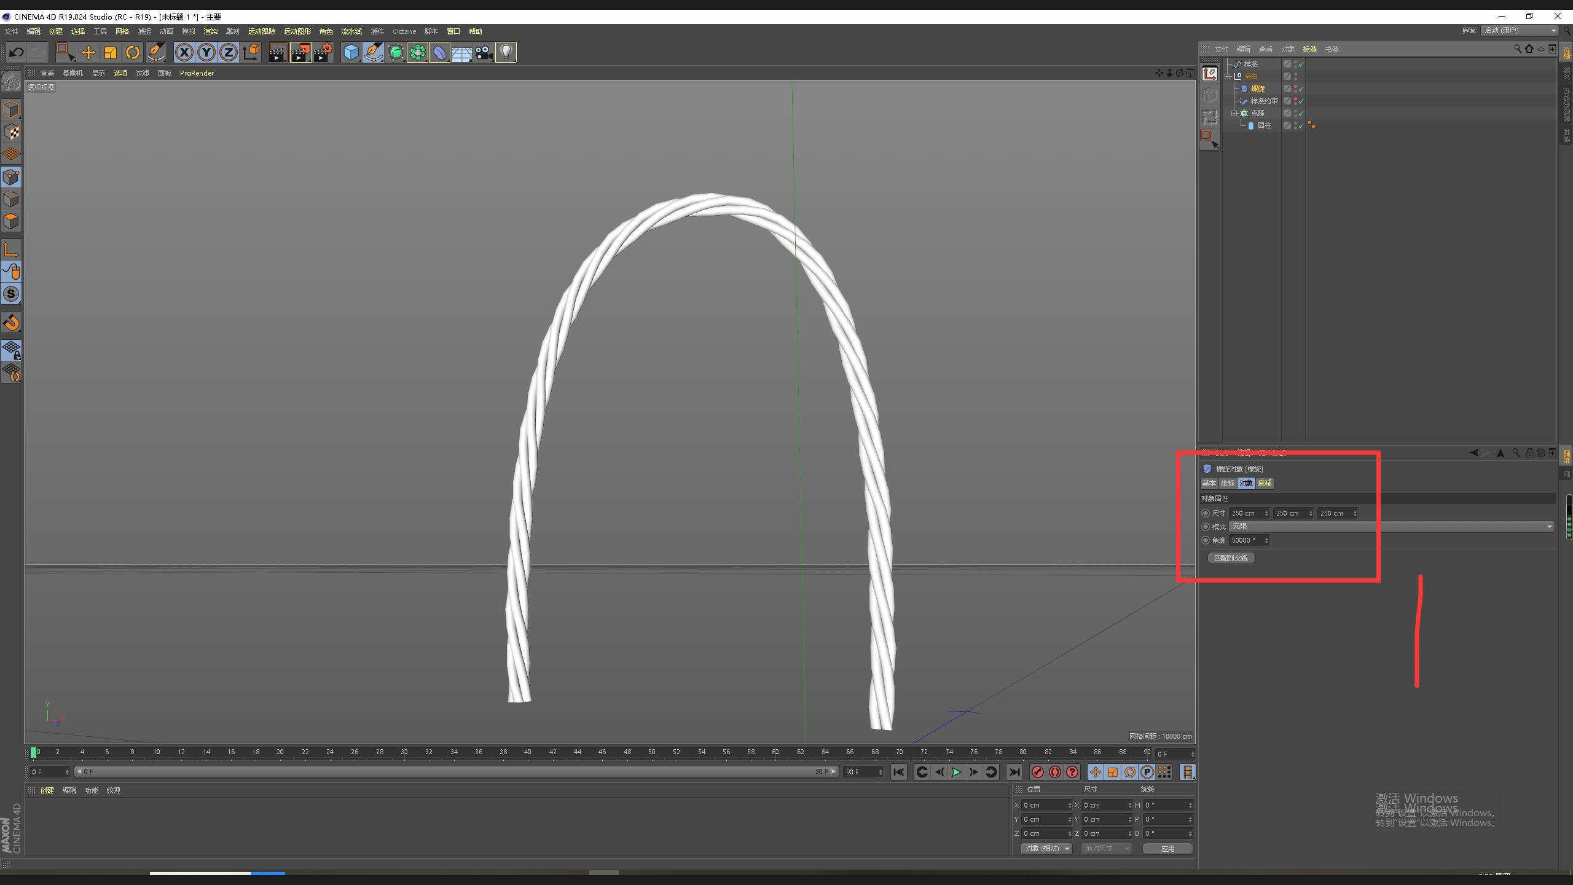
Task: Open the render settings icon
Action: pyautogui.click(x=322, y=53)
